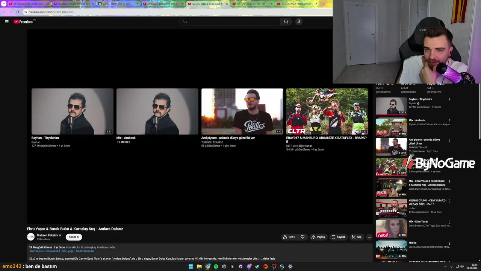This screenshot has height=271, width=481.
Task: Click the taskbar volume speaker icon
Action: [462, 266]
